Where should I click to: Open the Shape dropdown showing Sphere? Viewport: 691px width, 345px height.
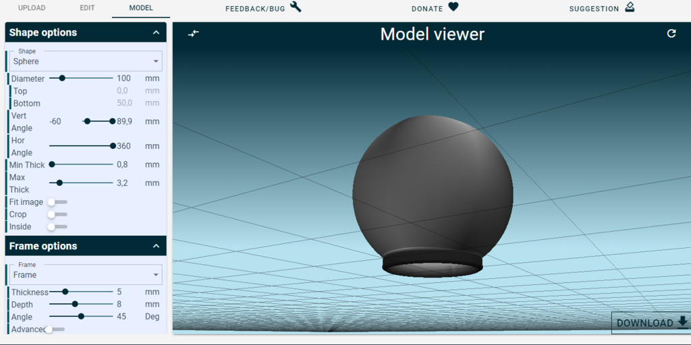click(86, 61)
